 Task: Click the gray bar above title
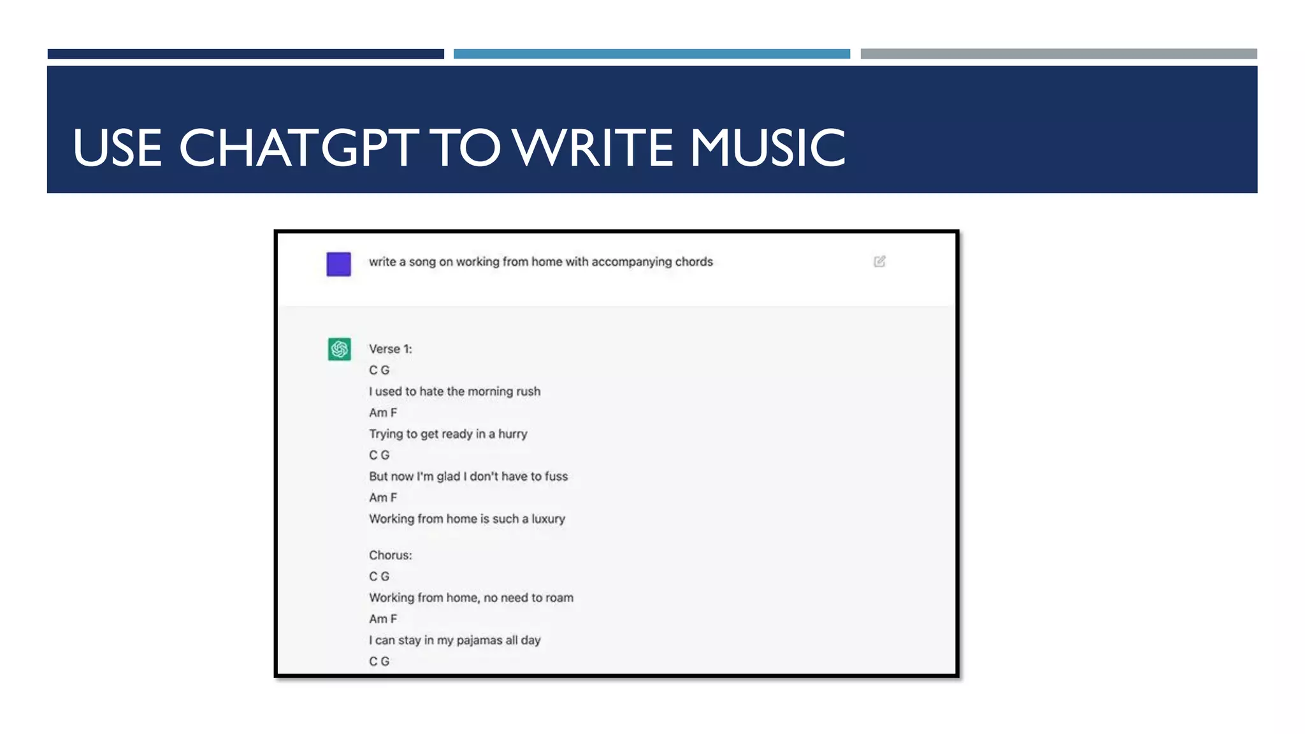(1058, 54)
